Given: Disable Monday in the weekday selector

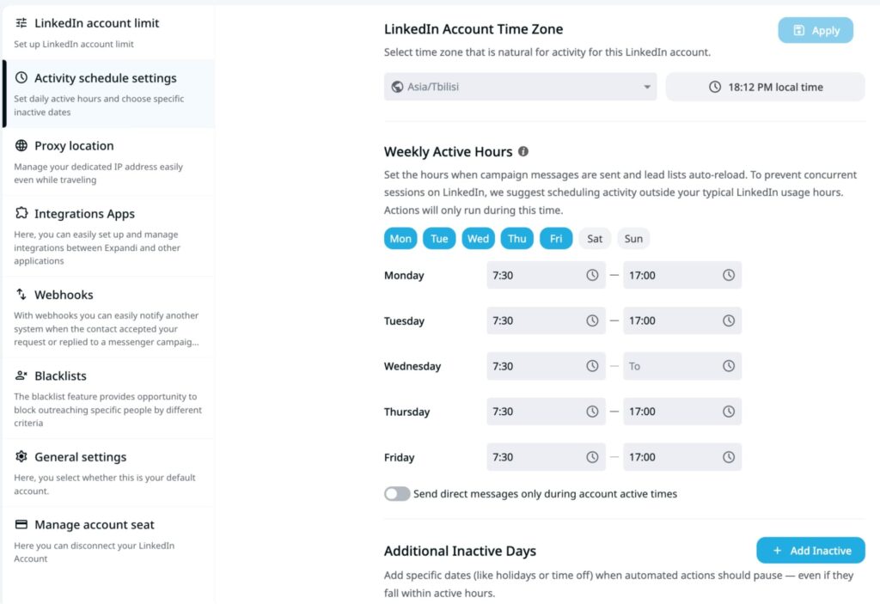Looking at the screenshot, I should pos(400,238).
